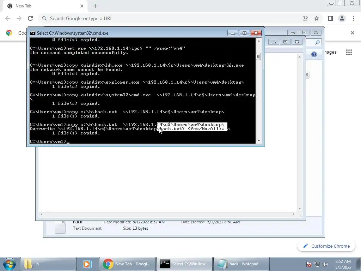Open Windows Start button
361x271 pixels.
pos(9,264)
